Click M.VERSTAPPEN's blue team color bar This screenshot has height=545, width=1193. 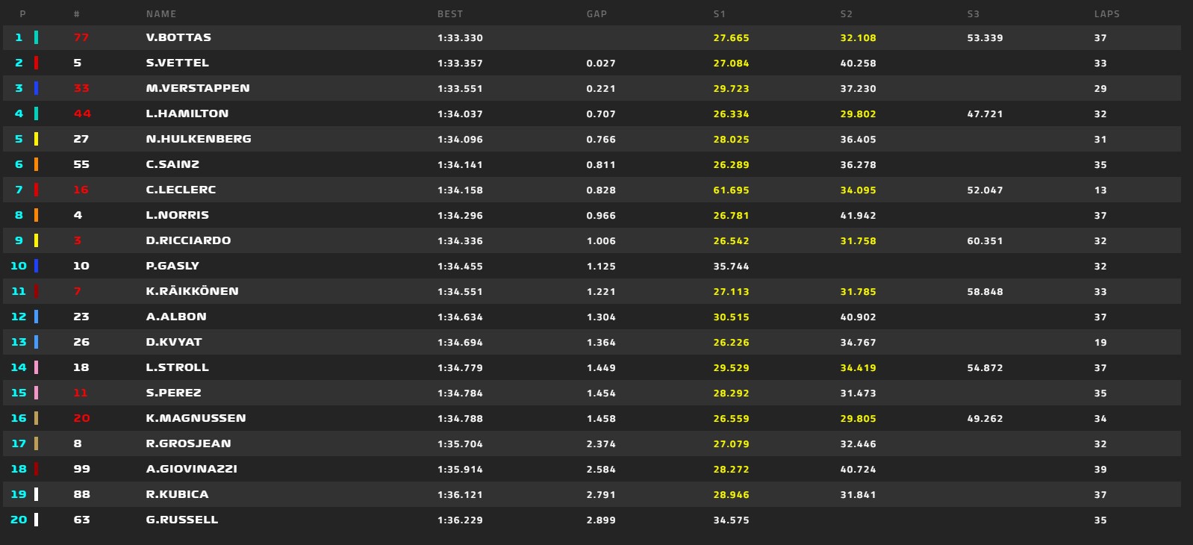(36, 88)
